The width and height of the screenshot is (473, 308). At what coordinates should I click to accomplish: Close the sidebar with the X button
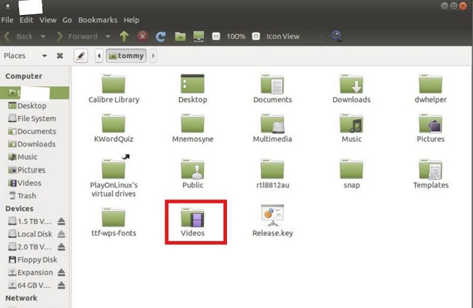[60, 56]
